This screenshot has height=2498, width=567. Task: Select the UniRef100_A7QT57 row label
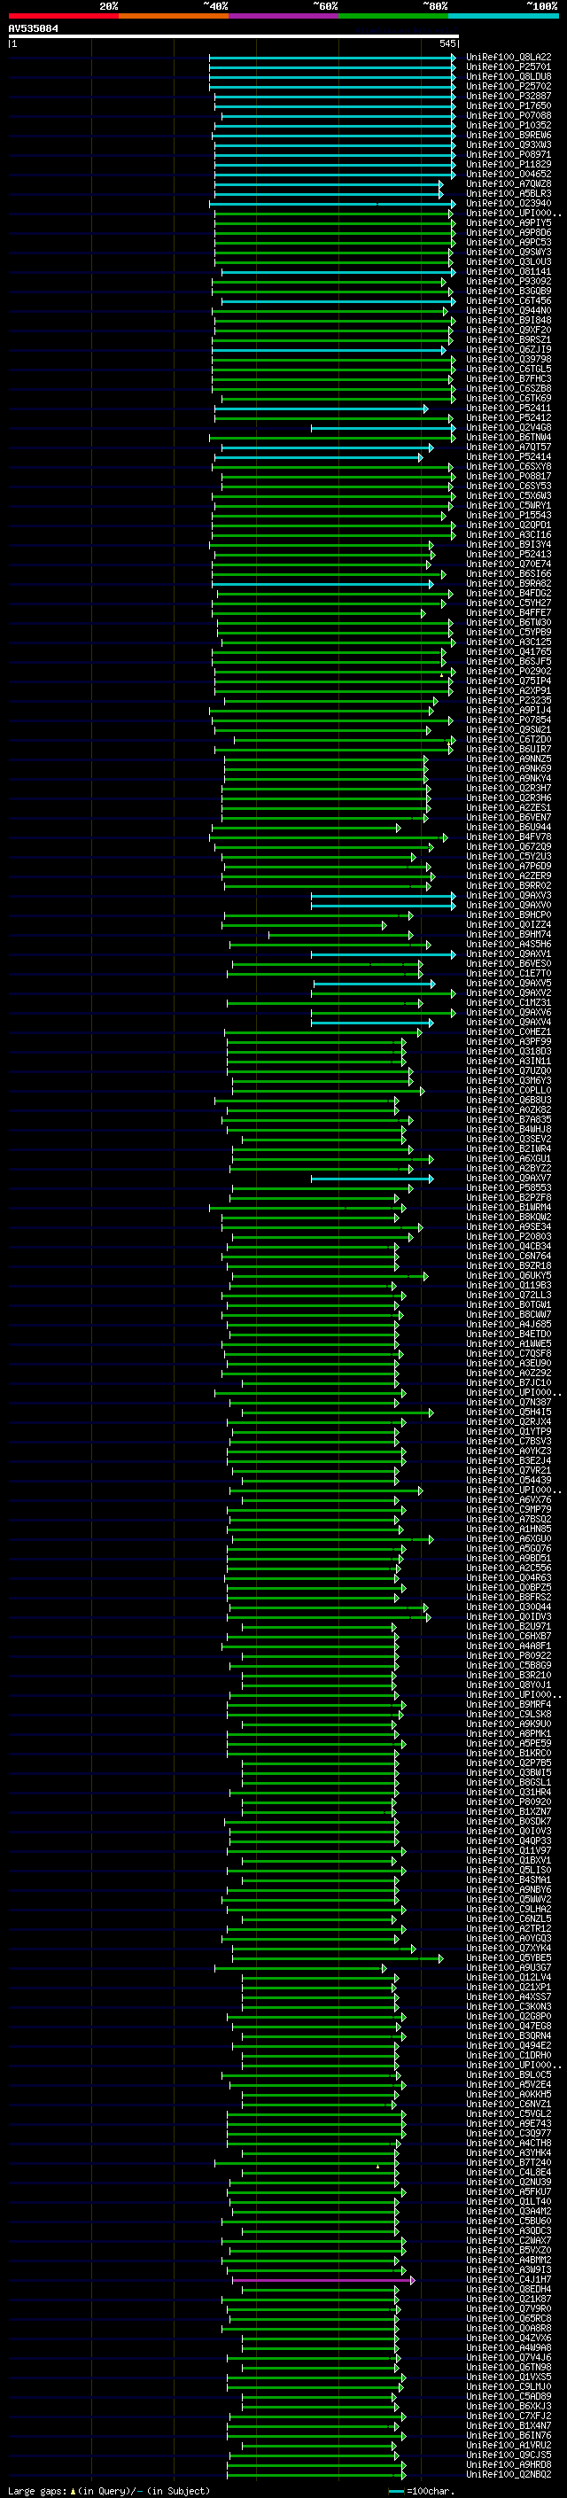pyautogui.click(x=509, y=447)
